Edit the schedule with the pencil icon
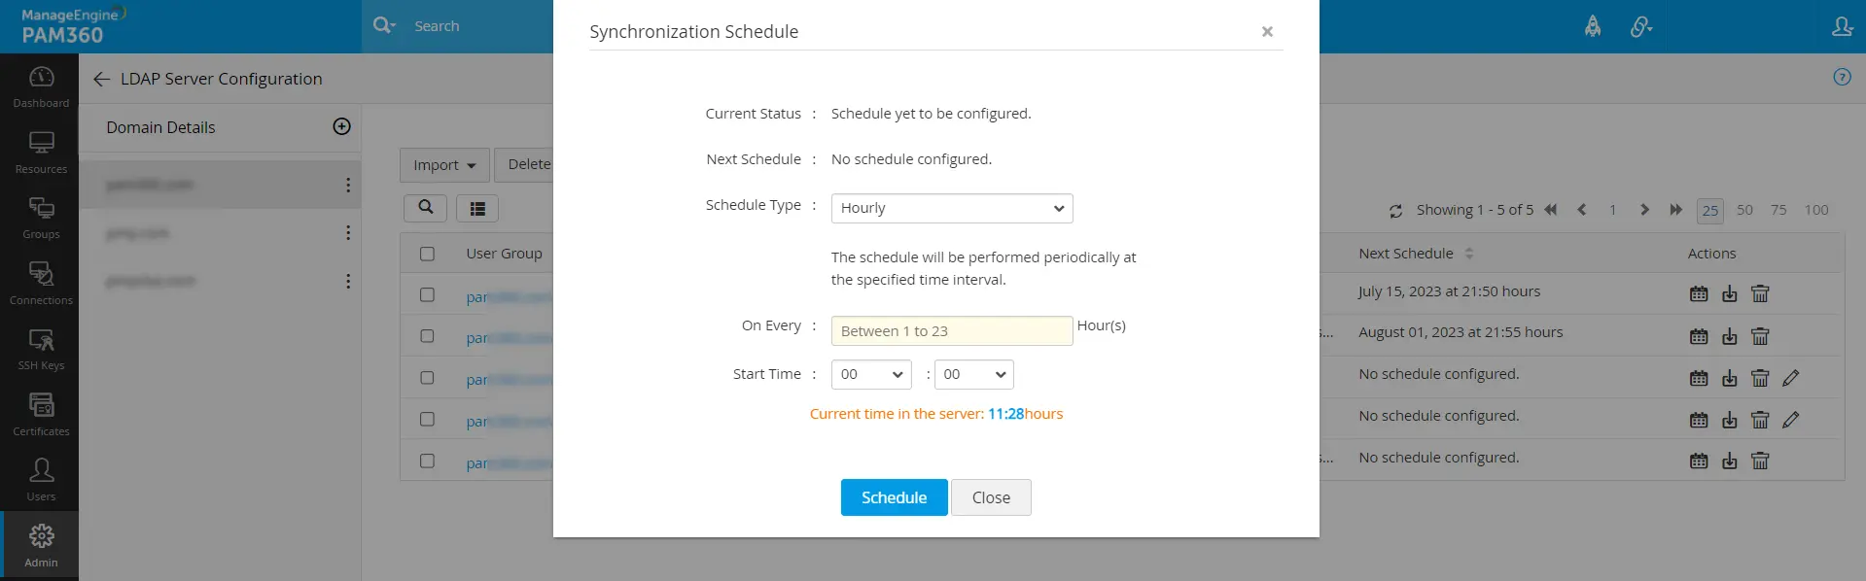The height and width of the screenshot is (581, 1866). (x=1792, y=378)
